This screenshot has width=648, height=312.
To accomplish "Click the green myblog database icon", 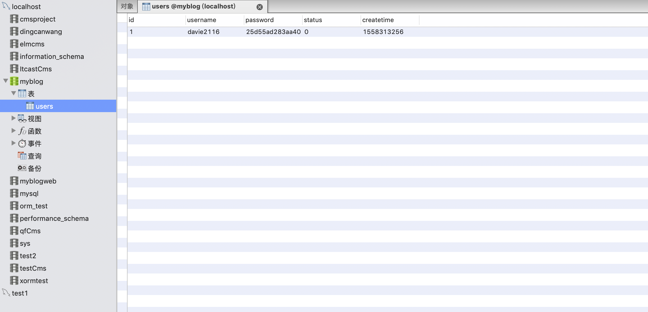I will coord(14,81).
